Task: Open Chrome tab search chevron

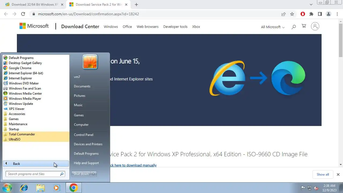Action: point(311,5)
